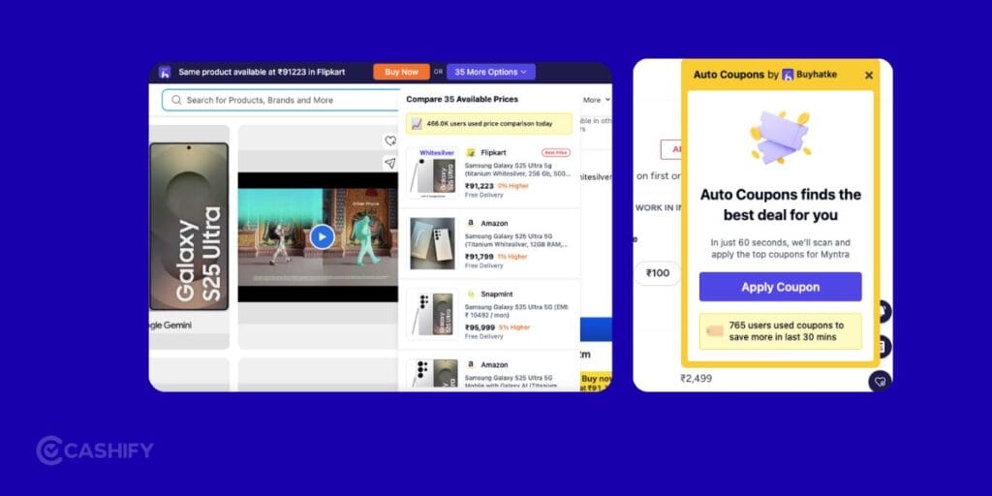The width and height of the screenshot is (992, 496).
Task: Click the Buyhatke logo in Auto Coupons header
Action: 788,75
